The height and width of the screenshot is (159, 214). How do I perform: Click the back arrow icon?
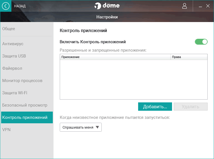point(6,6)
